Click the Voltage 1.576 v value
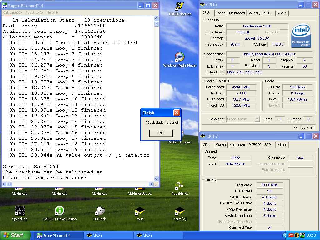Viewport: 320px width, 240px height. (x=278, y=44)
